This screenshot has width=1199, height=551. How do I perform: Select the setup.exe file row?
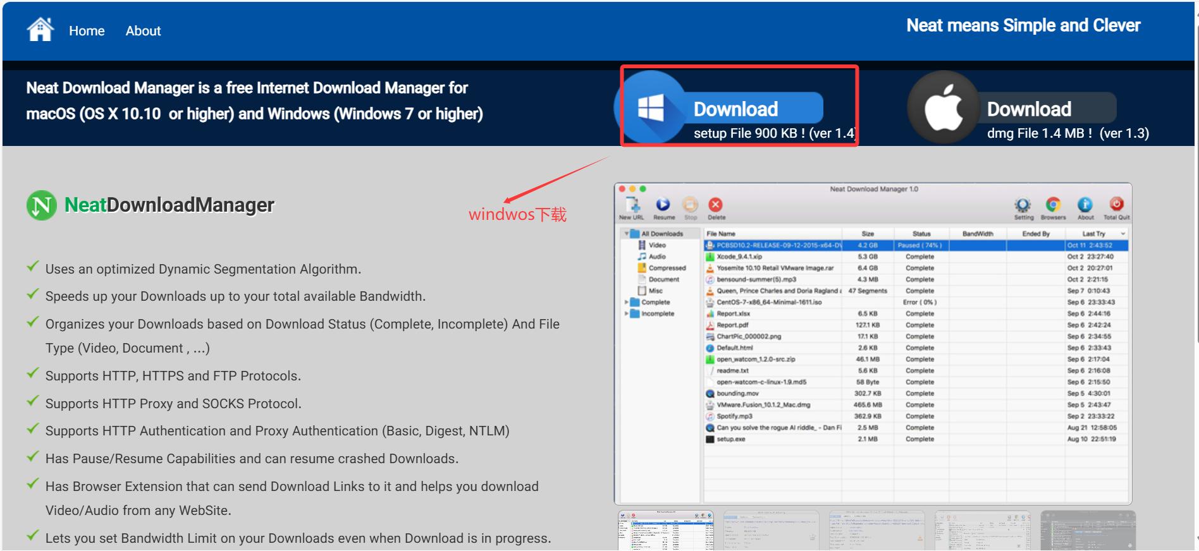tap(916, 439)
